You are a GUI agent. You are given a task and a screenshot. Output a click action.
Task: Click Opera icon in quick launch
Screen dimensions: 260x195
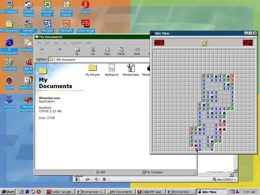pyautogui.click(x=39, y=192)
